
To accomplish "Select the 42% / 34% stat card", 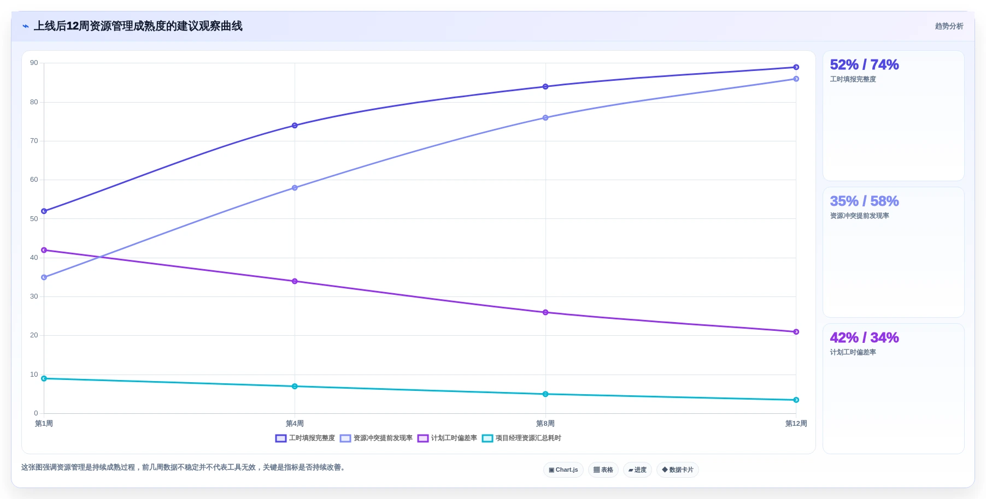I will [x=894, y=389].
